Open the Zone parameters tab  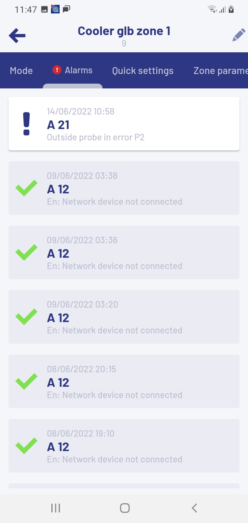(x=220, y=71)
